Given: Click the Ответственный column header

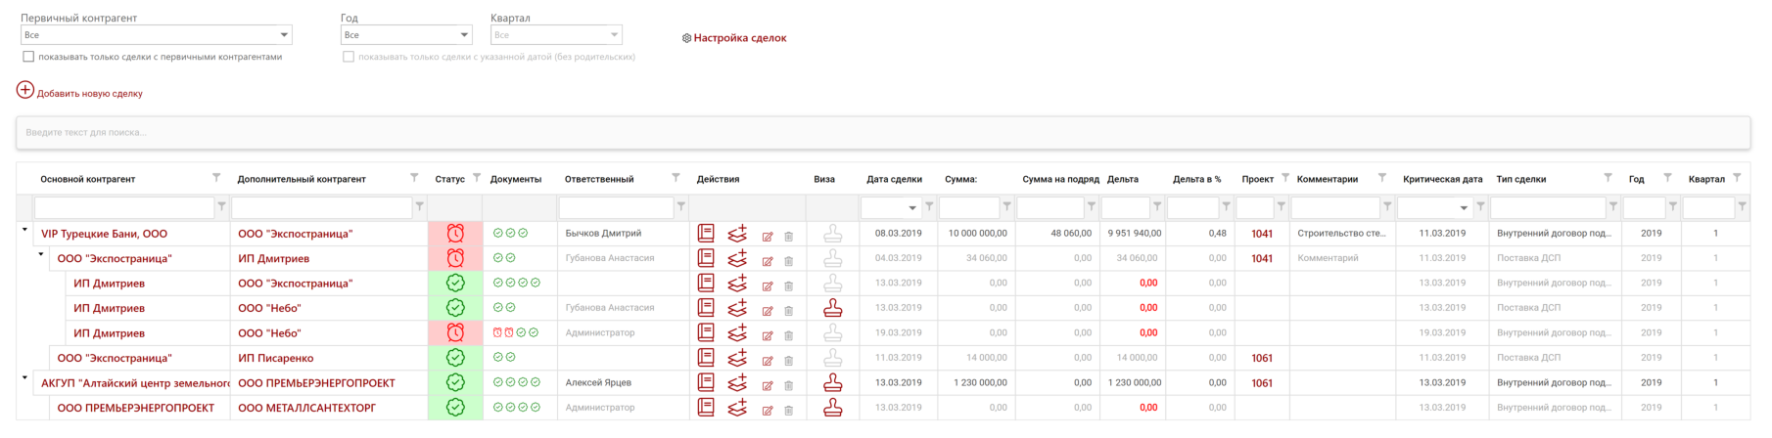Looking at the screenshot, I should coord(598,179).
